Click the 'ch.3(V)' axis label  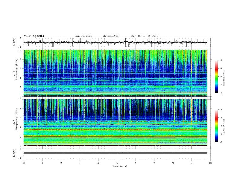(x=14, y=153)
